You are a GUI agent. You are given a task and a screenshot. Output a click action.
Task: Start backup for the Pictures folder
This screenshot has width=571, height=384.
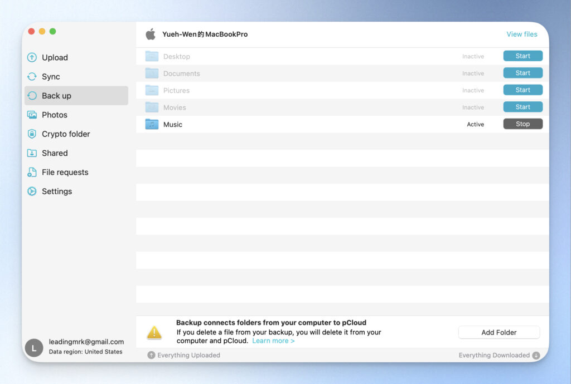click(523, 90)
